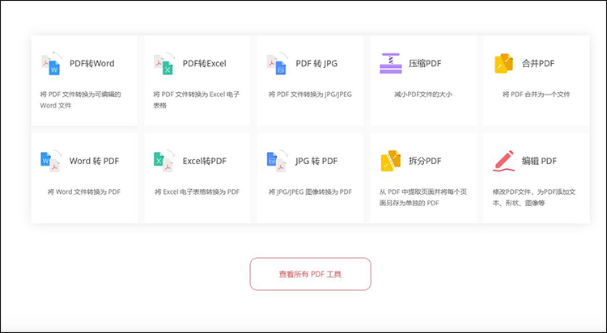Screen dimensions: 607x333
Task: Open the Word 转 PDF title link
Action: (94, 161)
